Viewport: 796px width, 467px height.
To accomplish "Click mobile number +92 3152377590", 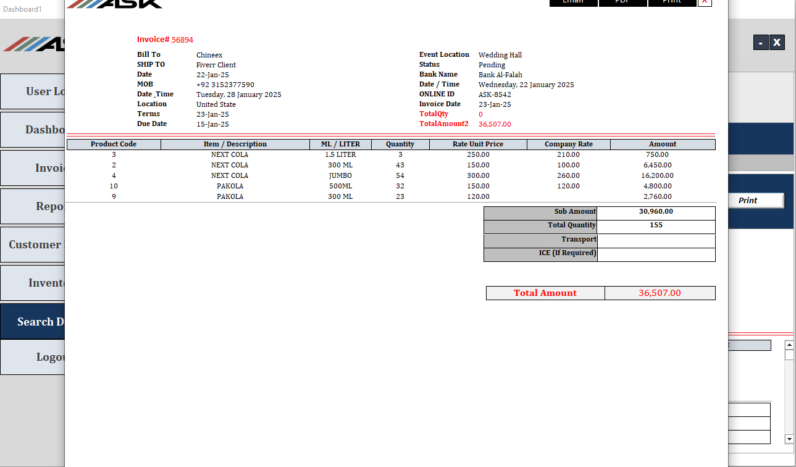I will (x=225, y=85).
